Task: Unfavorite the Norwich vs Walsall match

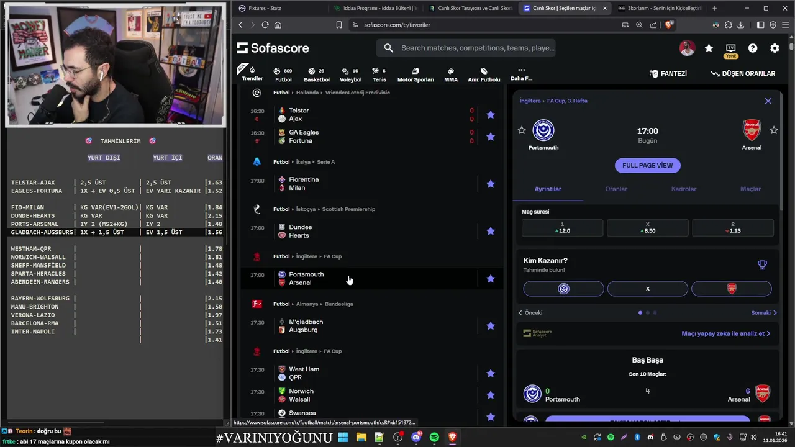Action: [491, 395]
